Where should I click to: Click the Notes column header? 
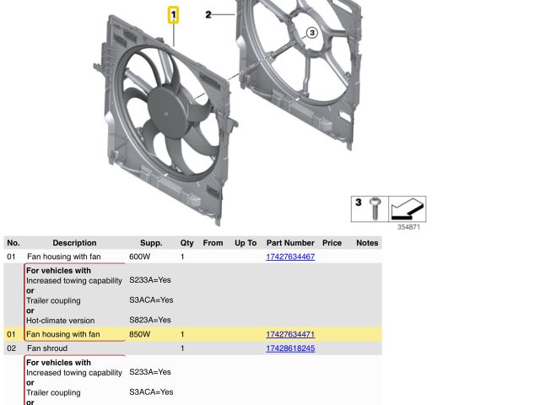367,243
